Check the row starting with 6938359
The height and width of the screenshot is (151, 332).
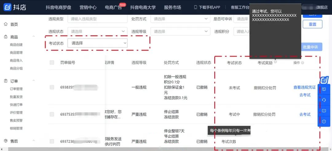52,87
